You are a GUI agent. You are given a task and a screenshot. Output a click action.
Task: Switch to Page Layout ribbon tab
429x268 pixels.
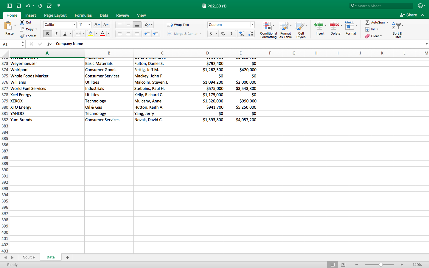[55, 15]
